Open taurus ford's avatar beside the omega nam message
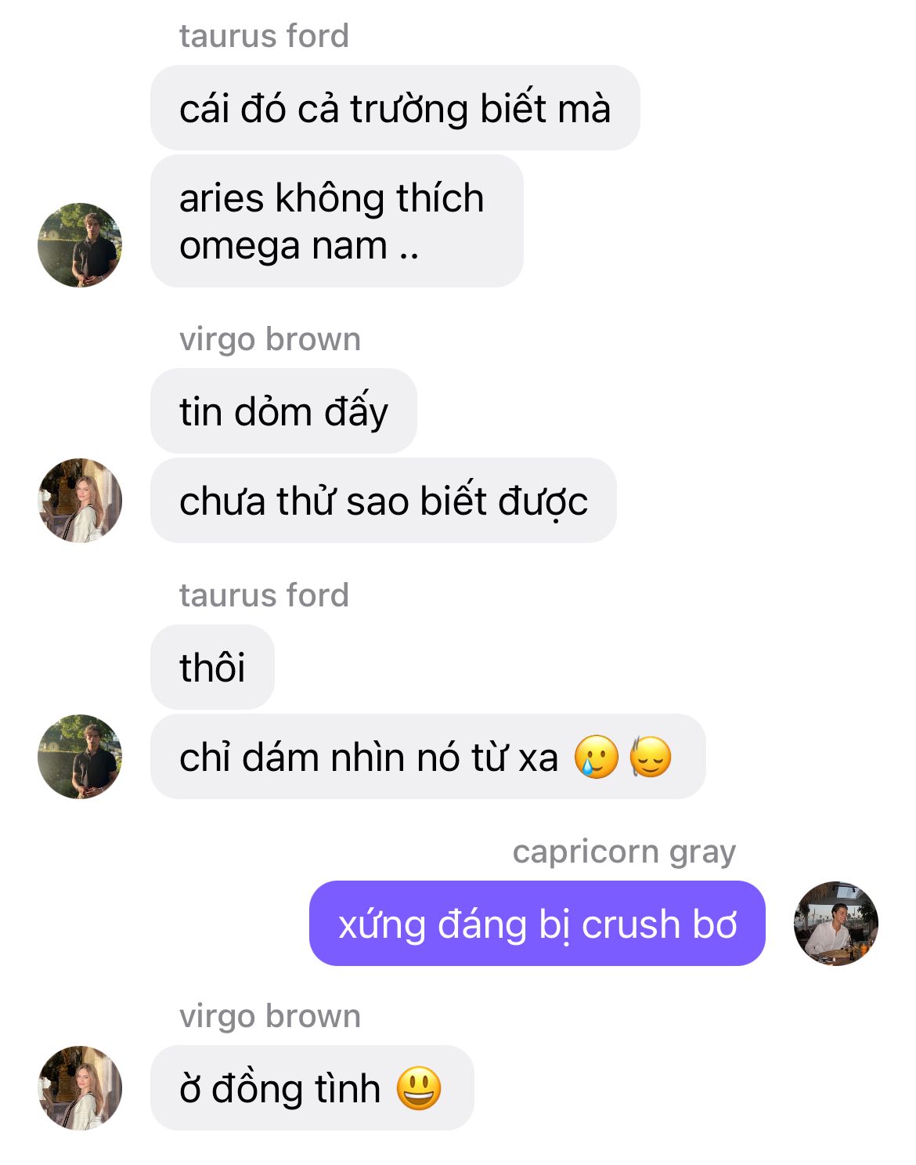Image resolution: width=916 pixels, height=1165 pixels. 80,245
